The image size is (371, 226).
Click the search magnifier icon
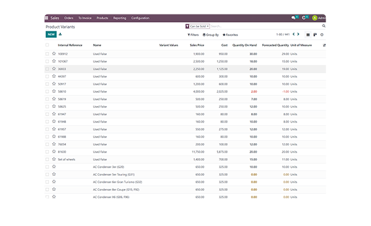pyautogui.click(x=324, y=26)
